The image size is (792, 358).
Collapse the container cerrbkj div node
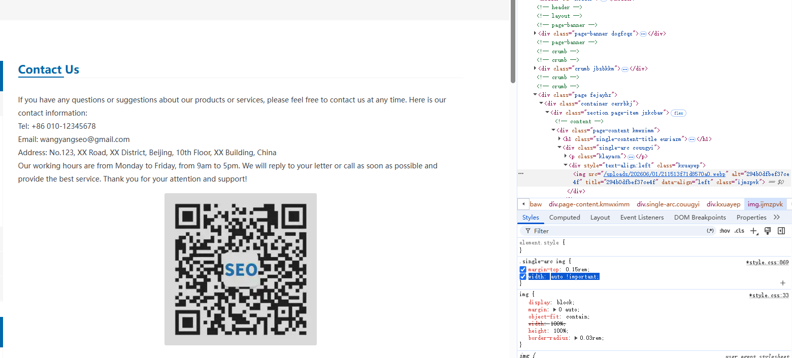(541, 103)
